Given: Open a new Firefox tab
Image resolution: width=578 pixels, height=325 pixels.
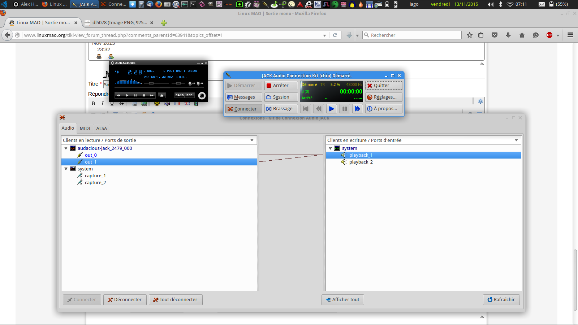Looking at the screenshot, I should tap(164, 23).
